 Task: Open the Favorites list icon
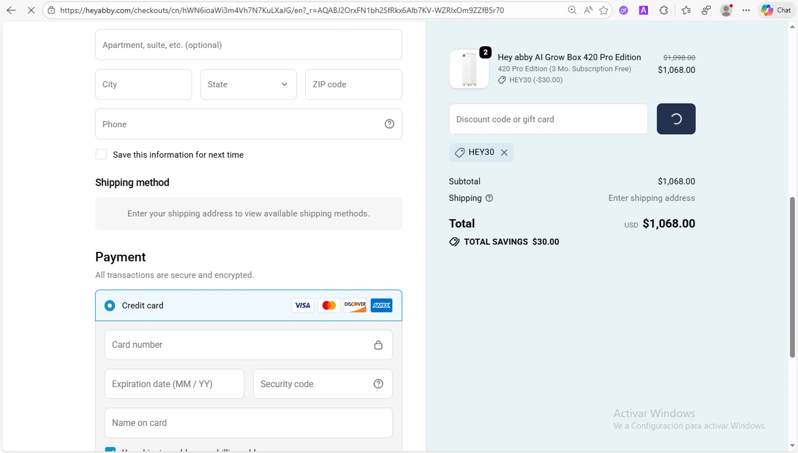[x=686, y=10]
